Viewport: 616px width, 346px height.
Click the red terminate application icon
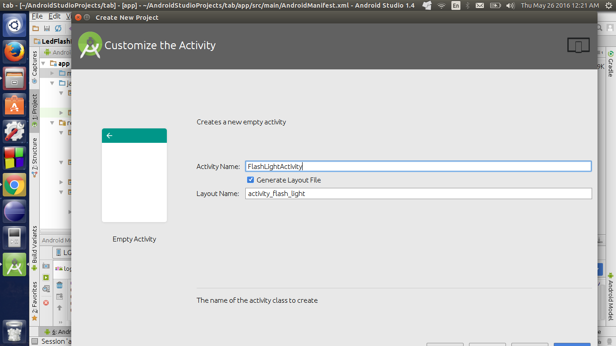[46, 303]
